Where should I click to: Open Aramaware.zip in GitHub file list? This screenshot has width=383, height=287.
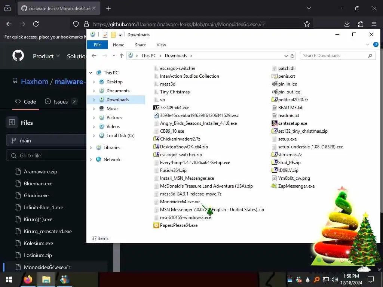40,172
